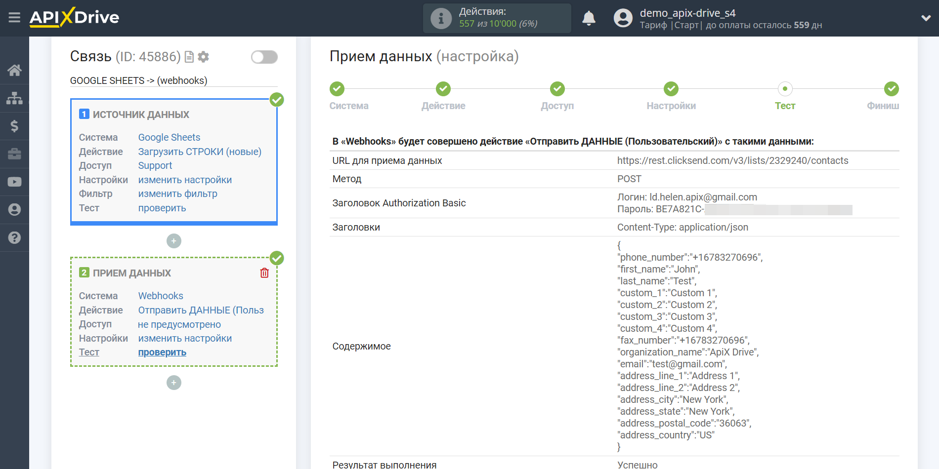Image resolution: width=939 pixels, height=469 pixels.
Task: Toggle the connection on/off switch
Action: coord(264,57)
